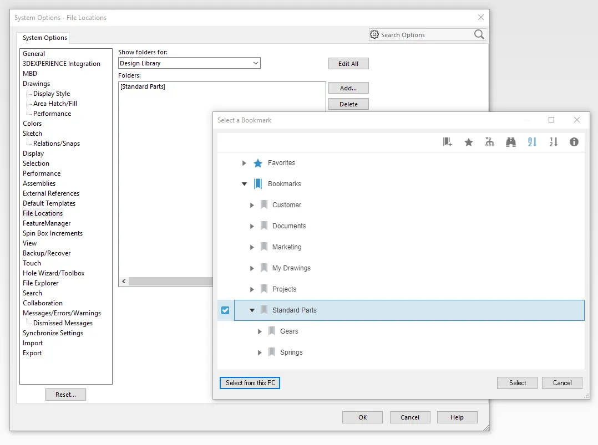Viewport: 598px width, 445px height.
Task: Open the info icon in the bookmark toolbar
Action: click(574, 142)
